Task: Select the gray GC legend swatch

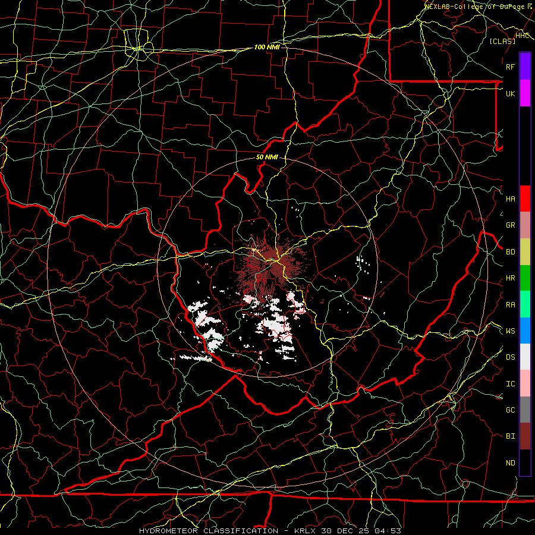Action: [525, 410]
